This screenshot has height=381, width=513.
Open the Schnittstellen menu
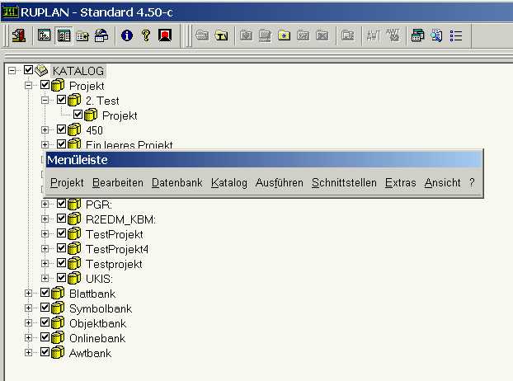click(x=344, y=182)
